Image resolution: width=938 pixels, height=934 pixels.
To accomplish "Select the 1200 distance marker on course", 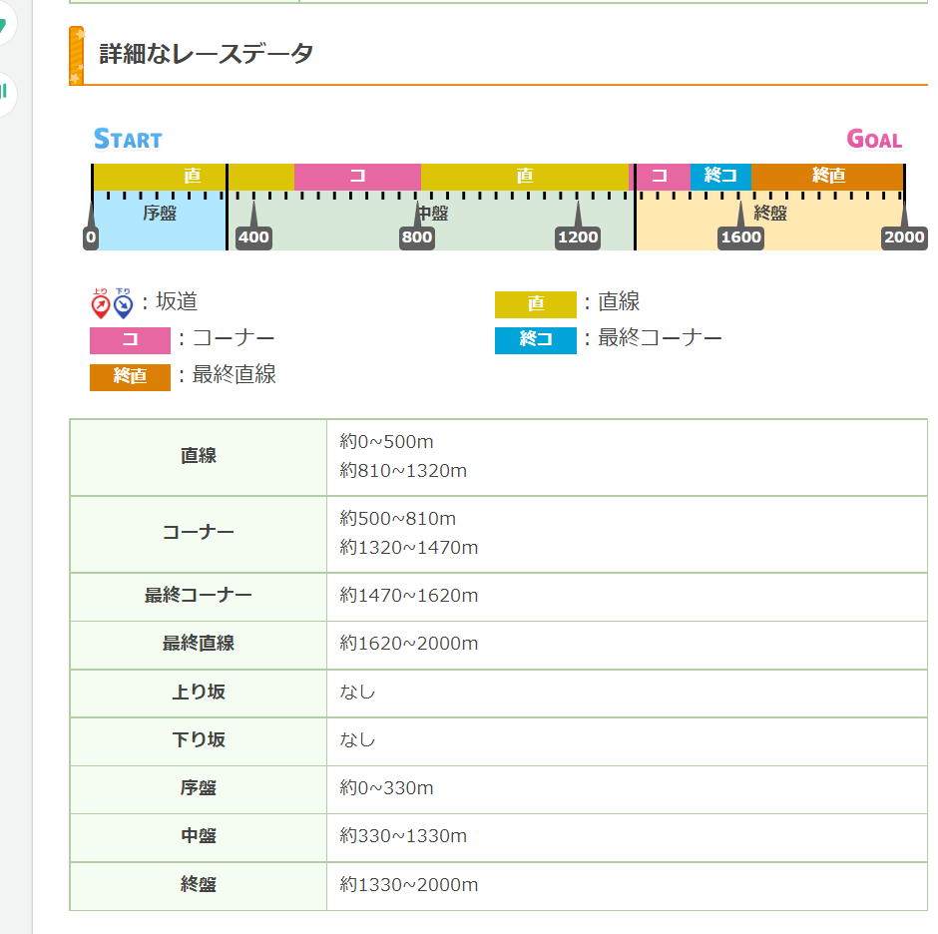I will point(578,237).
